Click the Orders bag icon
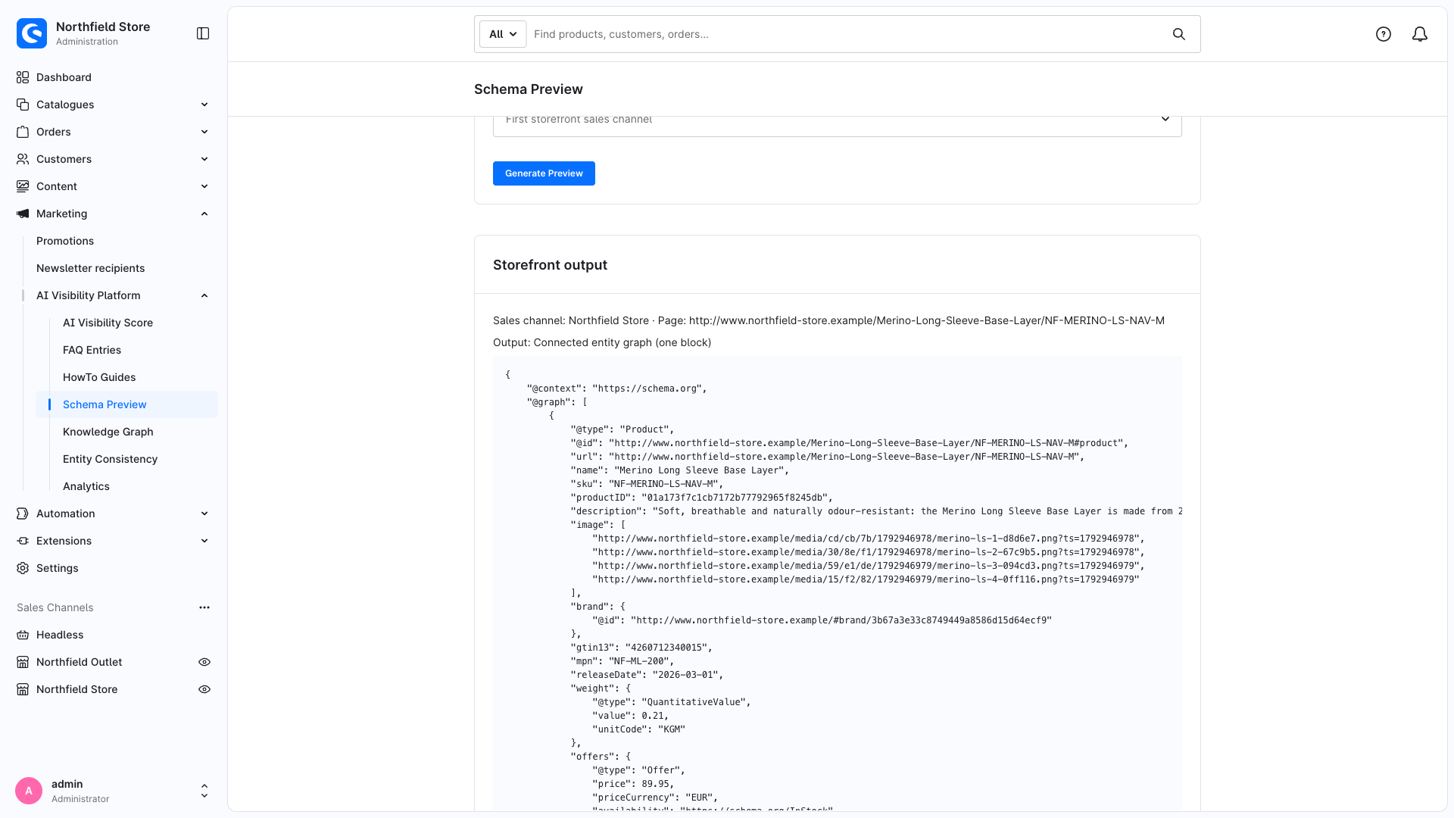Screen dimensions: 1454x818 [23, 132]
